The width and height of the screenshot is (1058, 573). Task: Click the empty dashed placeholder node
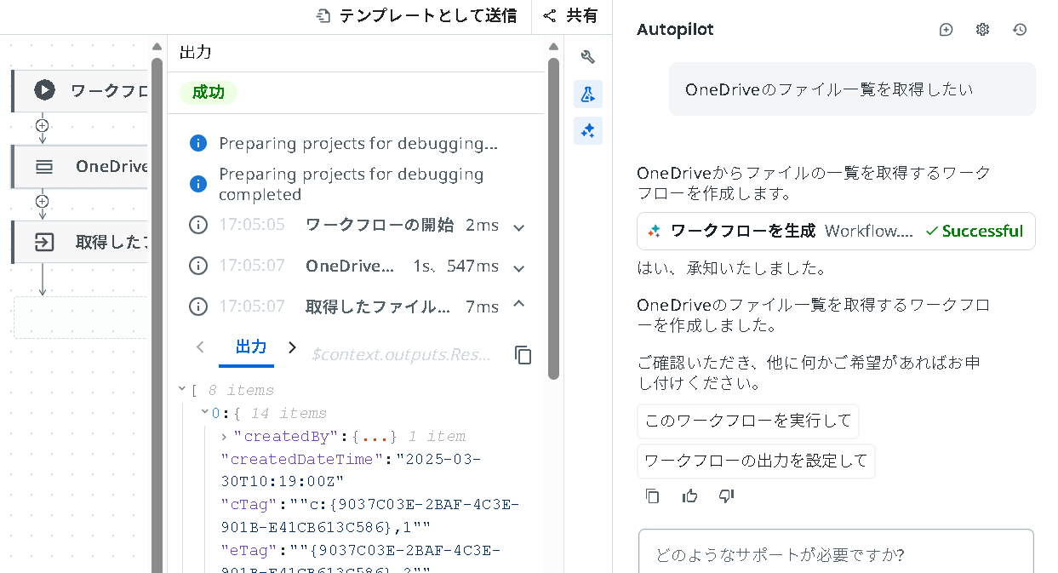tap(80, 318)
